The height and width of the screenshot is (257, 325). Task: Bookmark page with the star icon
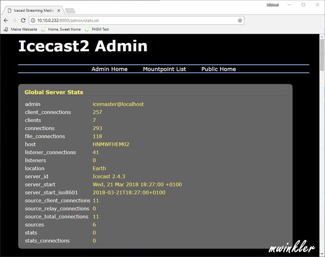[x=240, y=20]
